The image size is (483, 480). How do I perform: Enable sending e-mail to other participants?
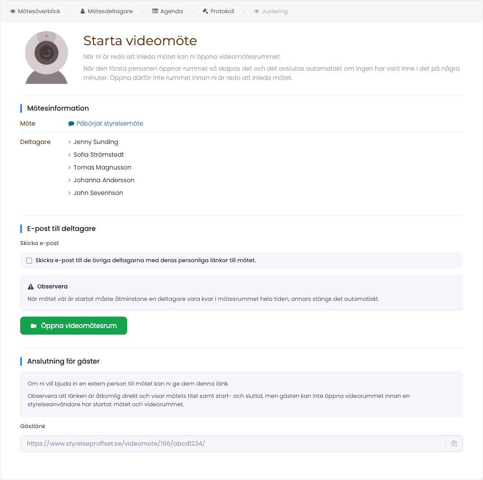click(x=29, y=260)
